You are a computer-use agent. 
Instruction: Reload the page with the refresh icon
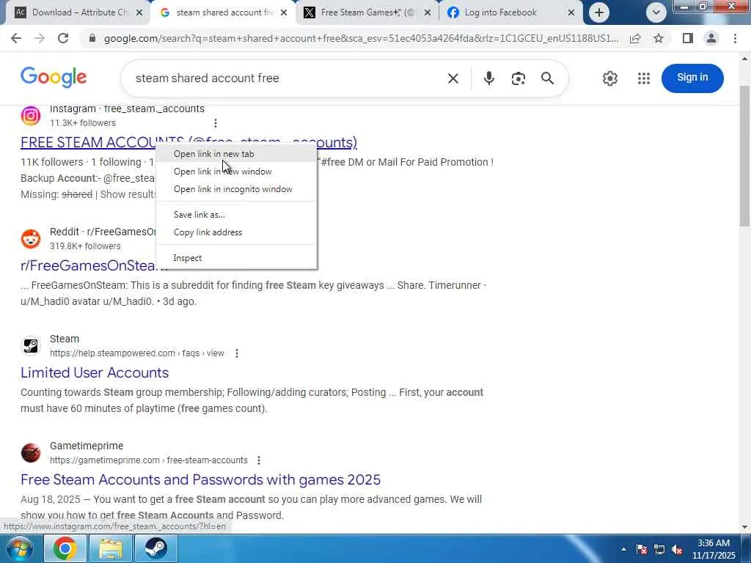coord(63,38)
